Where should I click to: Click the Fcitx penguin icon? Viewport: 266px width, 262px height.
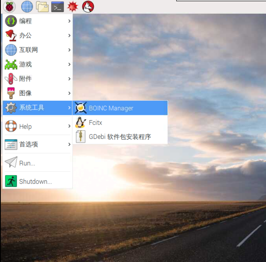coord(80,122)
